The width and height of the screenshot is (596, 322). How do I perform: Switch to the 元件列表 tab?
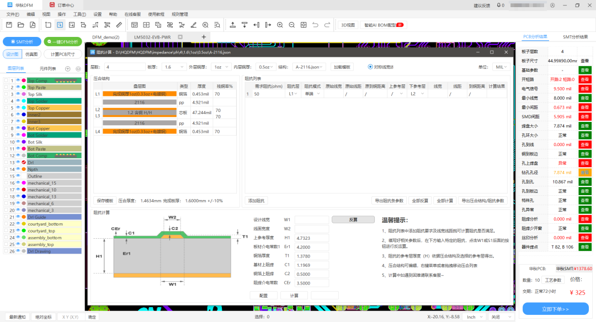click(x=47, y=69)
